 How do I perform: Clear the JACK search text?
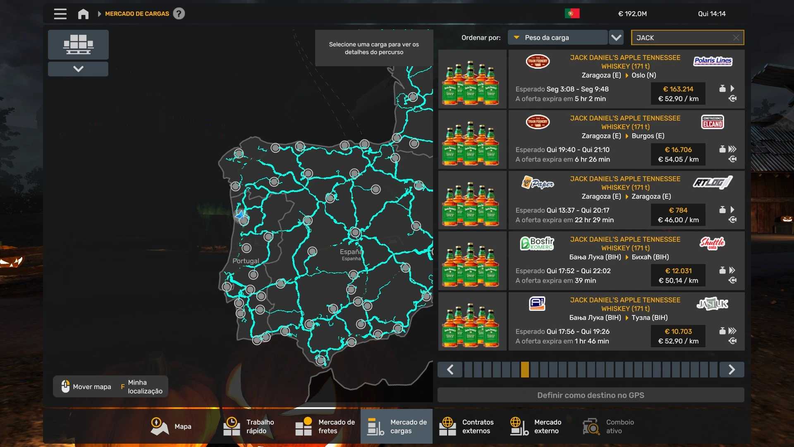736,38
